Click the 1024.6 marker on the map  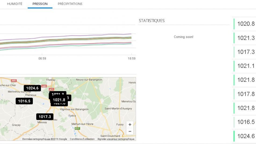point(32,88)
